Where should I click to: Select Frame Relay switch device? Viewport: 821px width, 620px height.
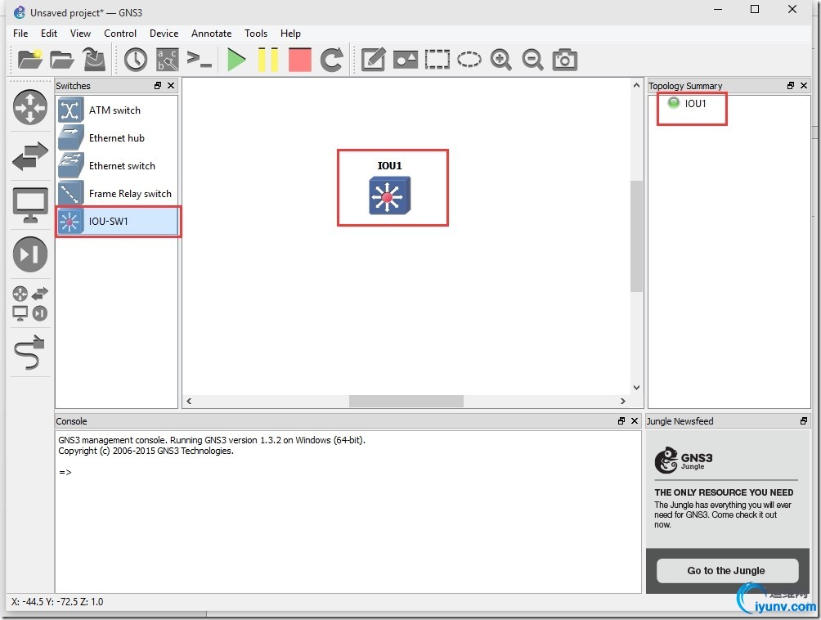click(117, 193)
